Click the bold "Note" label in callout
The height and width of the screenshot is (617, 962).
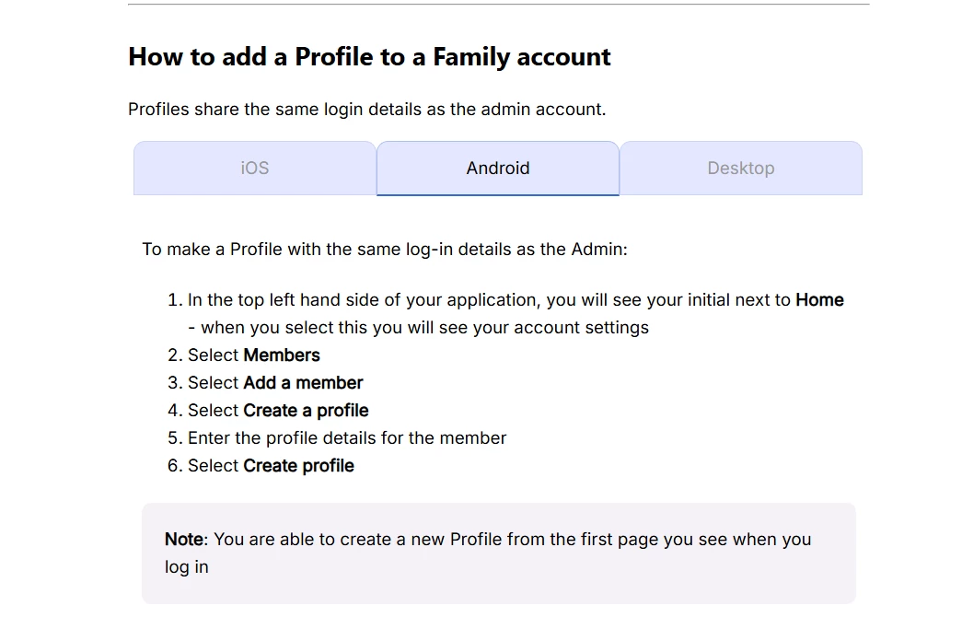[184, 540]
